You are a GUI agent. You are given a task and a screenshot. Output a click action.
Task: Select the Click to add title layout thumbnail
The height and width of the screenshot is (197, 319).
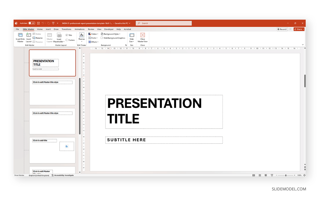(x=52, y=150)
